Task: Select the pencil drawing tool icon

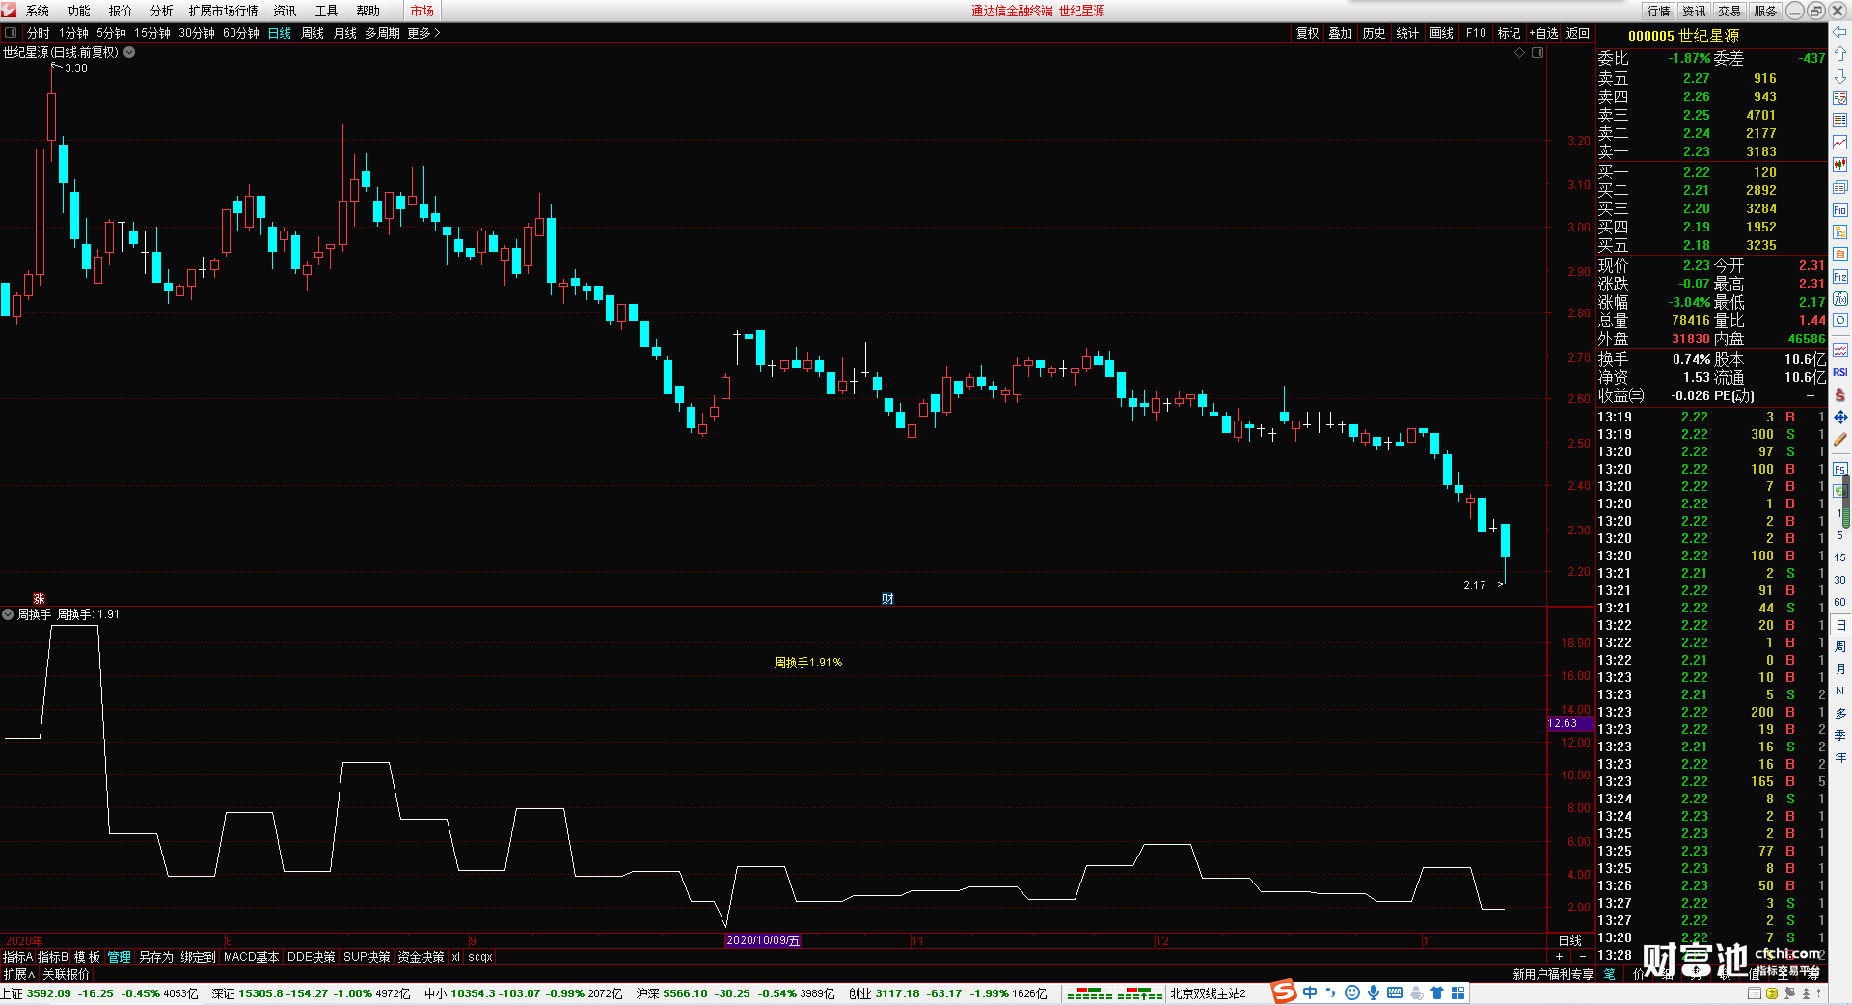Action: coord(1840,440)
